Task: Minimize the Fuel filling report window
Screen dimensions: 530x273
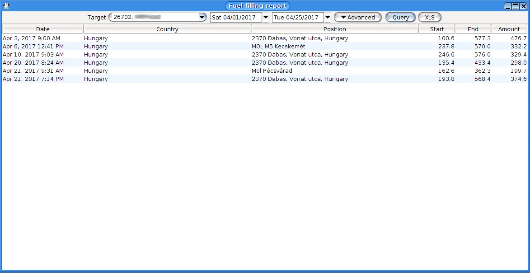Action: click(508, 6)
